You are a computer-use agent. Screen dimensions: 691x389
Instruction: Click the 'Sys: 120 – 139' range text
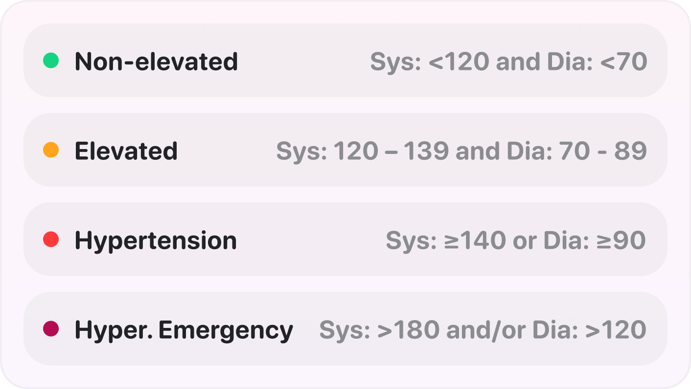[363, 151]
